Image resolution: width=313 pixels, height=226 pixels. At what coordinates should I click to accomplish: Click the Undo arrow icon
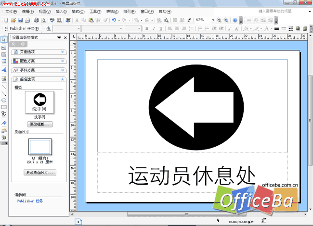[x=114, y=20]
